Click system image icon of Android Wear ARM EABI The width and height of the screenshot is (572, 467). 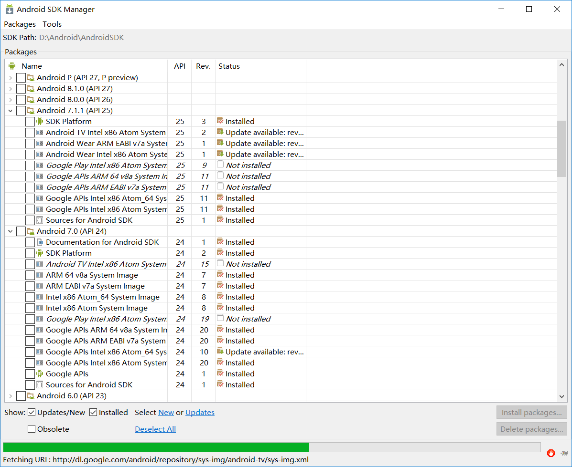click(40, 144)
